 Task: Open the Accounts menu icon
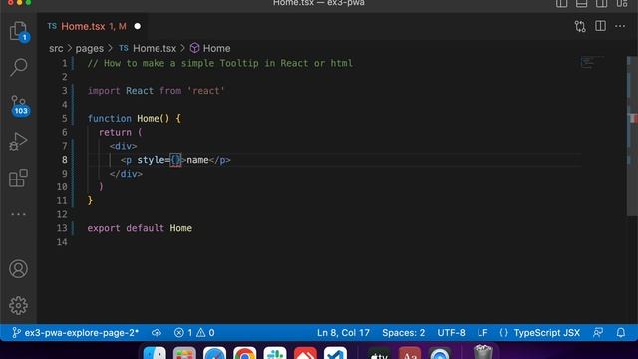18,269
